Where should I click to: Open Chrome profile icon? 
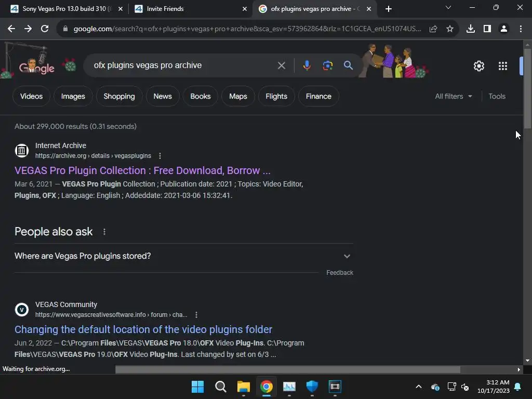[504, 29]
